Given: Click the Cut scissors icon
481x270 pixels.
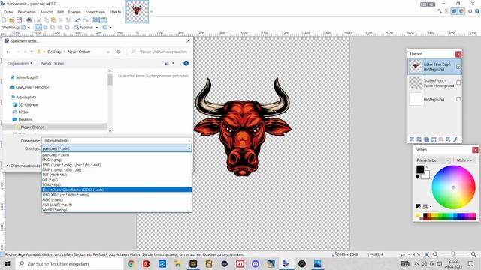Looking at the screenshot, I should tap(39, 20).
